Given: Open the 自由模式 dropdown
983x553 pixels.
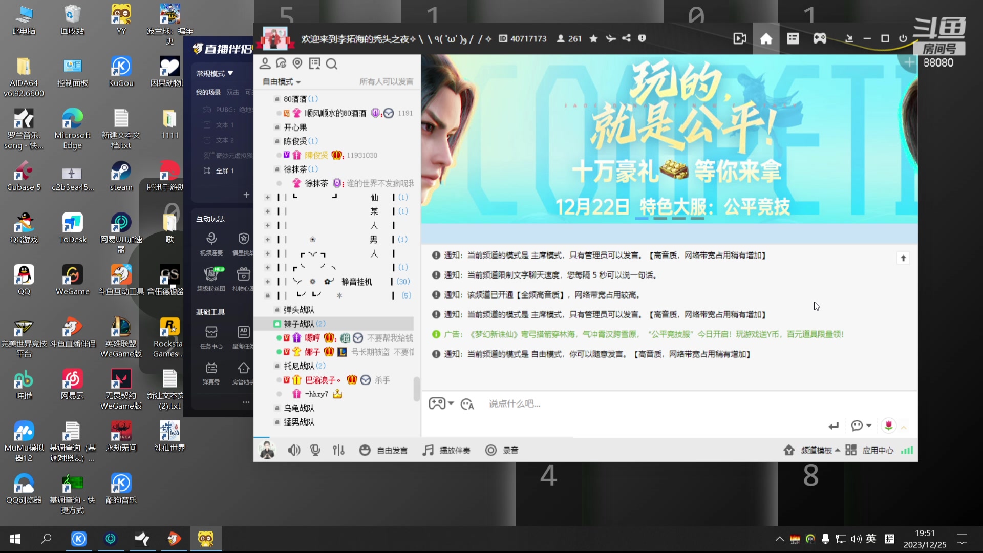Looking at the screenshot, I should [x=281, y=82].
